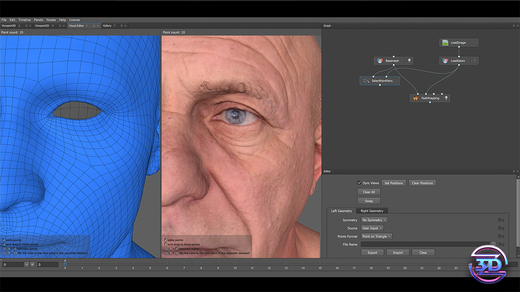Expand the Point on Triangle dropdown
Viewport: 520px width, 292px height.
coord(377,236)
